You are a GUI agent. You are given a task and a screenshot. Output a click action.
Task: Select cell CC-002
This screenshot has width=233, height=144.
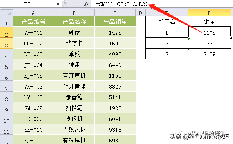tap(33, 43)
